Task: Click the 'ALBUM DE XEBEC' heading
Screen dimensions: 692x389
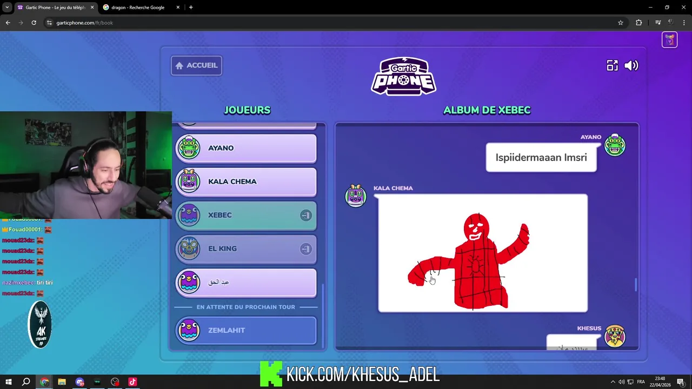Action: point(487,110)
